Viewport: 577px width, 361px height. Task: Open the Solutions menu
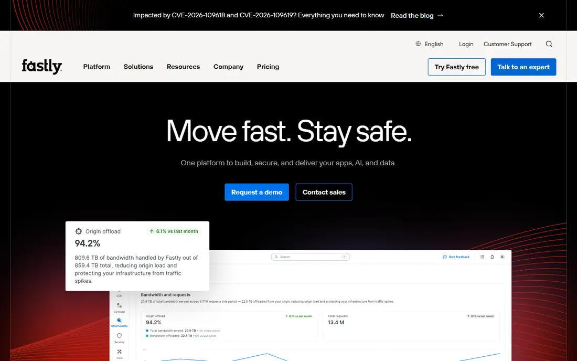(138, 67)
